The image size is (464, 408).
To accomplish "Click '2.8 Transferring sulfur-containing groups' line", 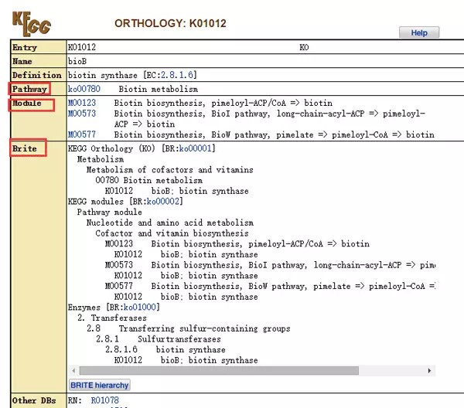I will click(x=189, y=328).
